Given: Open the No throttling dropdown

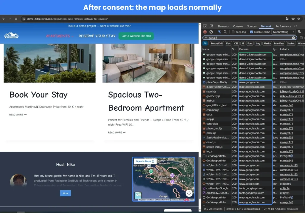Looking at the screenshot, I should tap(284, 32).
